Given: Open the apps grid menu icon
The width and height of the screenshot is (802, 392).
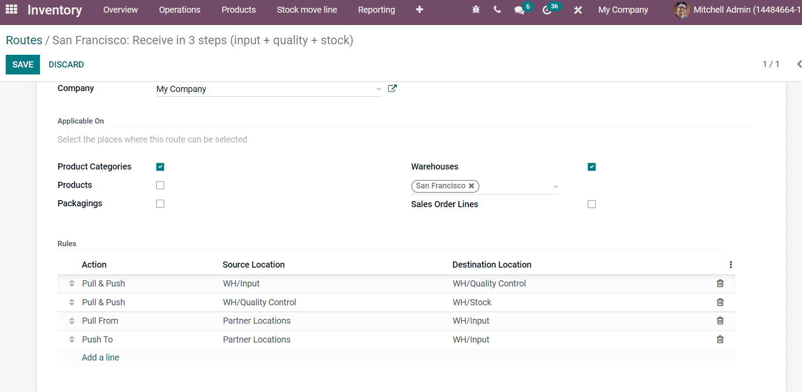Looking at the screenshot, I should [11, 9].
